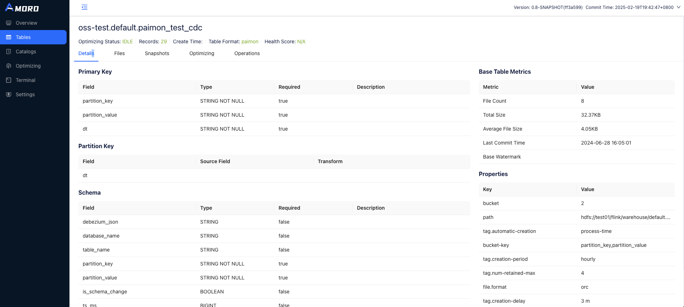Viewport: 684px width, 307px height.
Task: Open Terminal via its sidebar icon
Action: coord(9,80)
